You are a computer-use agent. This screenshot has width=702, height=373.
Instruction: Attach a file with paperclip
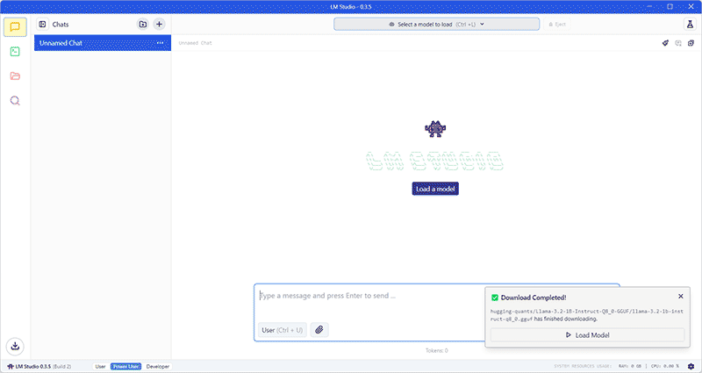pyautogui.click(x=319, y=330)
